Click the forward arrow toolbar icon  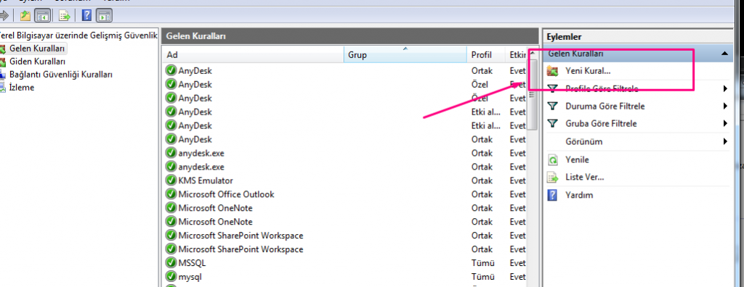pyautogui.click(x=4, y=16)
